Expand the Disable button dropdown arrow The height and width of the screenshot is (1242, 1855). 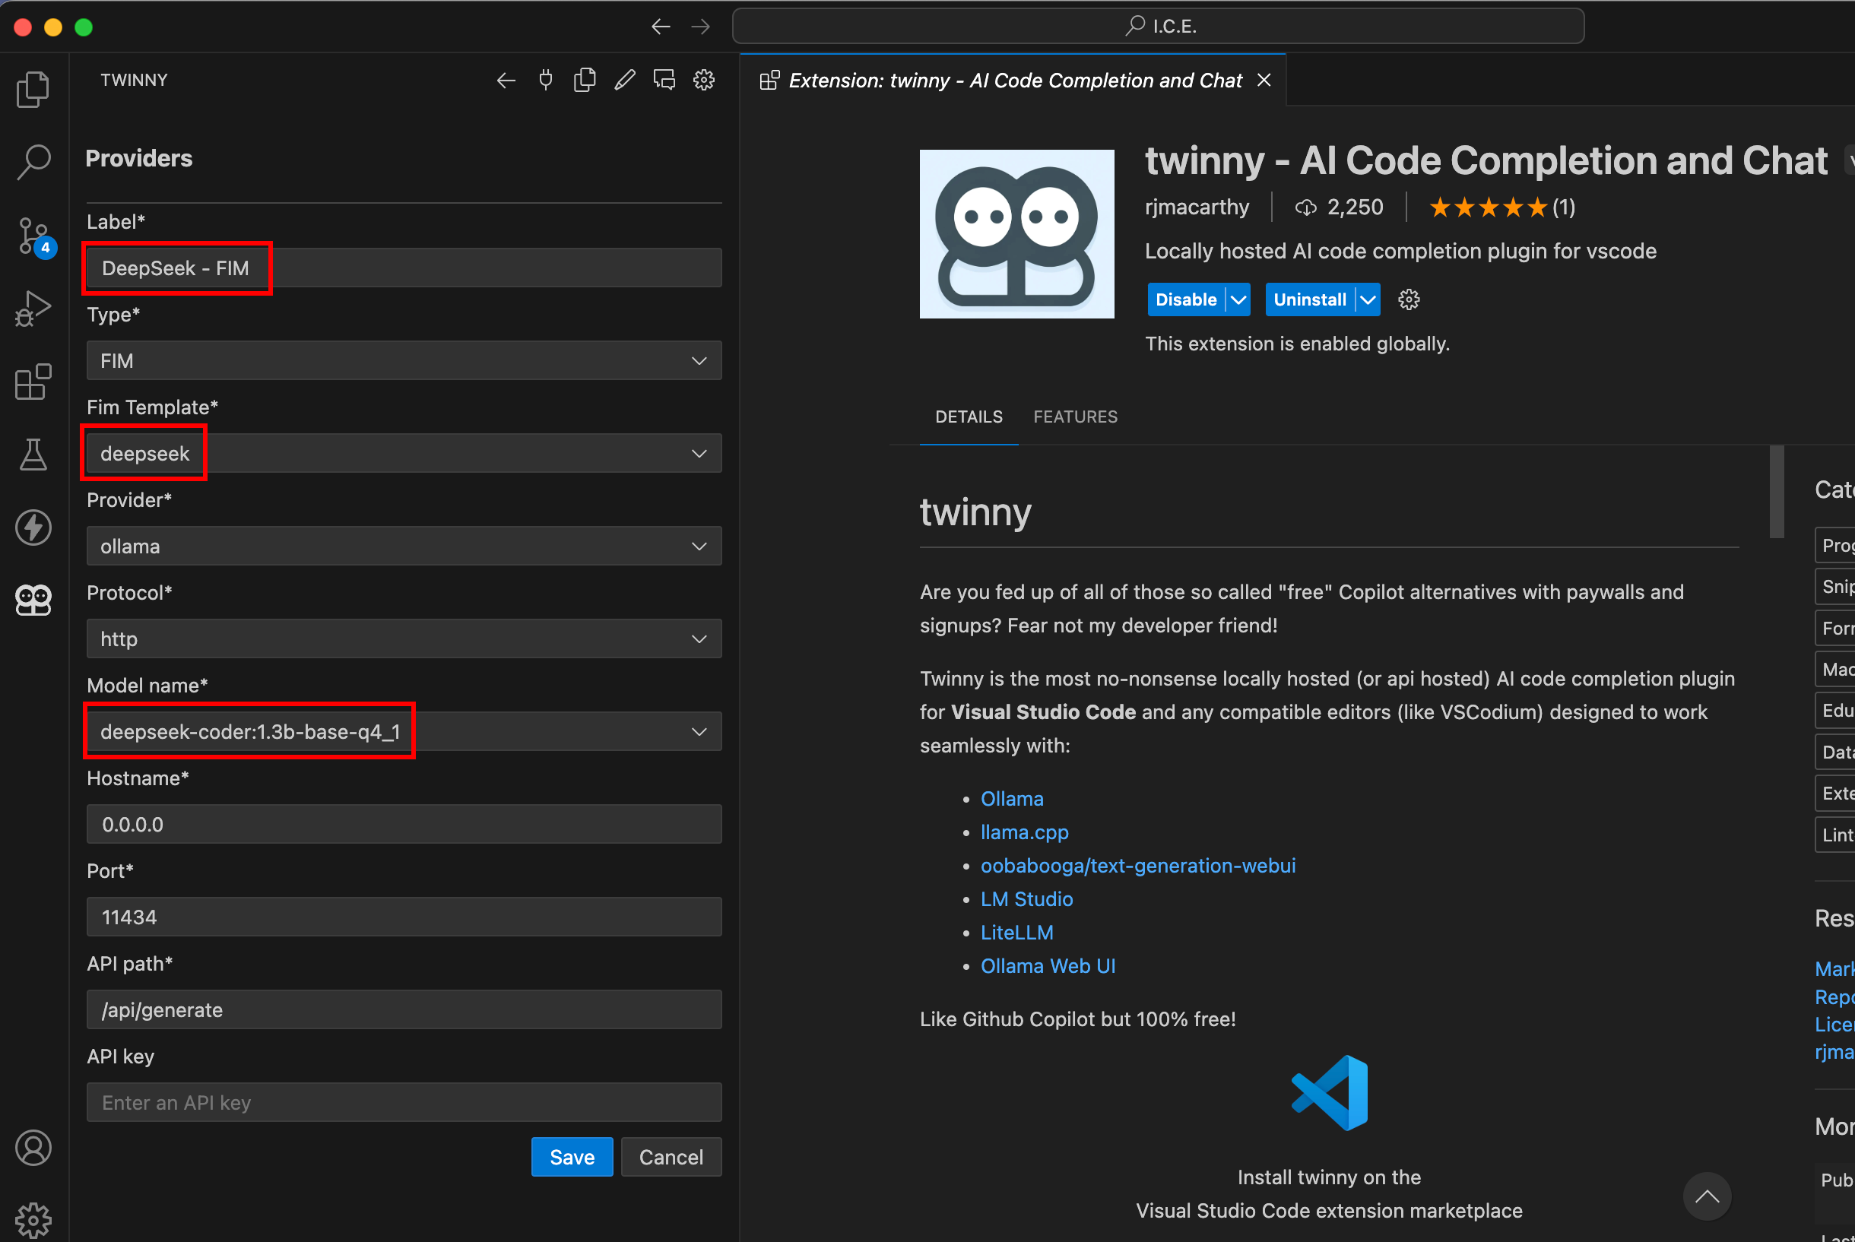[1238, 299]
